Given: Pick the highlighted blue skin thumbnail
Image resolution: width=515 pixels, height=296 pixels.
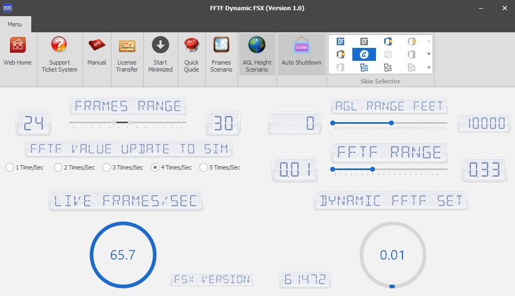Looking at the screenshot, I should tap(364, 54).
